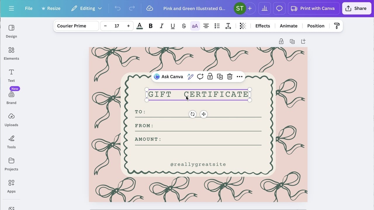Open the hamburger main menu
The image size is (374, 210).
pyautogui.click(x=11, y=8)
